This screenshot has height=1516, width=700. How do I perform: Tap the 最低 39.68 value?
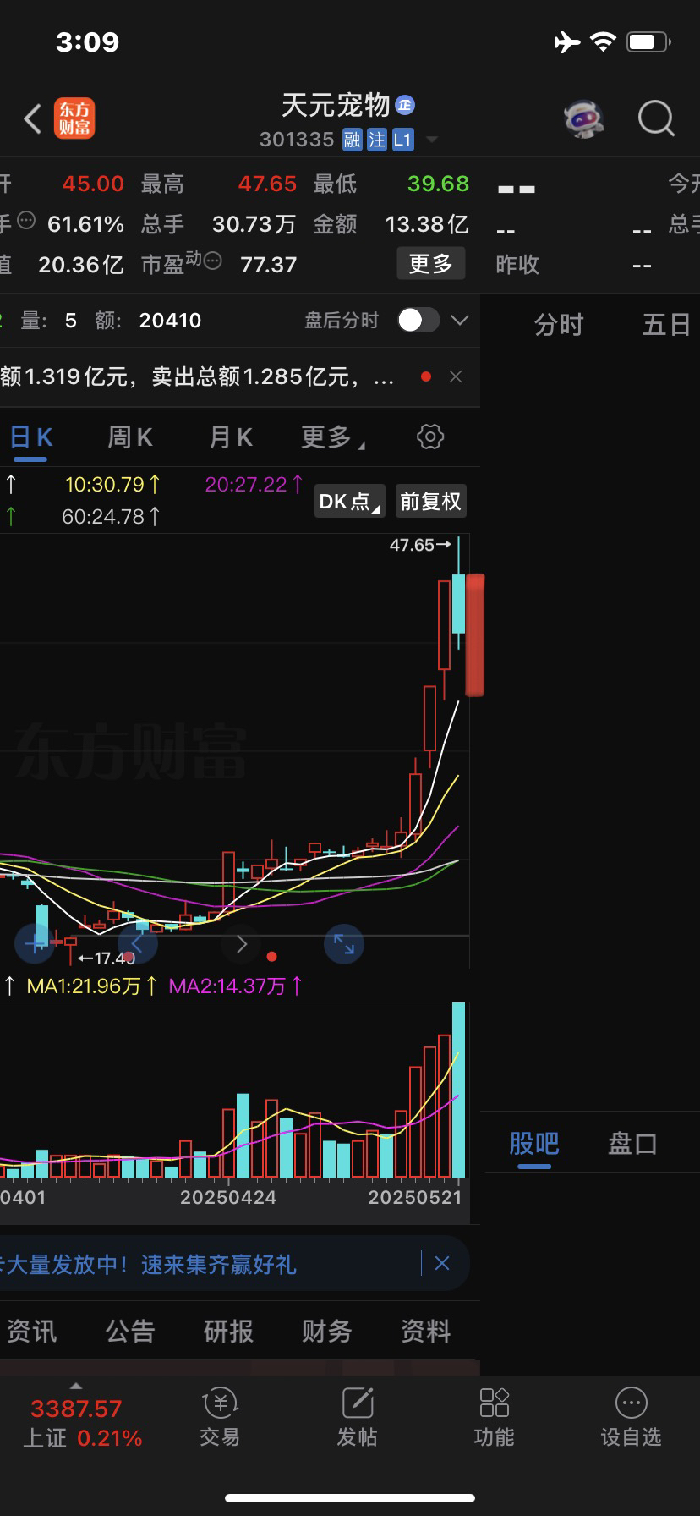point(438,184)
